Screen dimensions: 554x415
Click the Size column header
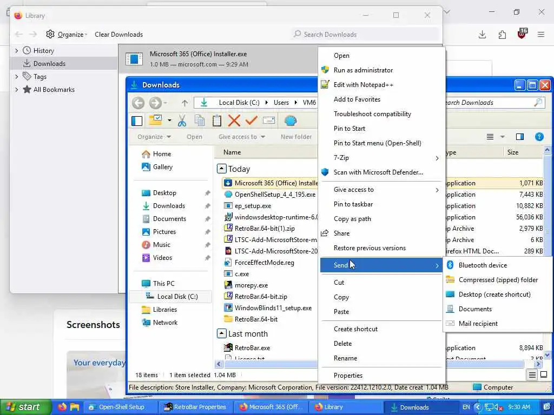pyautogui.click(x=513, y=152)
